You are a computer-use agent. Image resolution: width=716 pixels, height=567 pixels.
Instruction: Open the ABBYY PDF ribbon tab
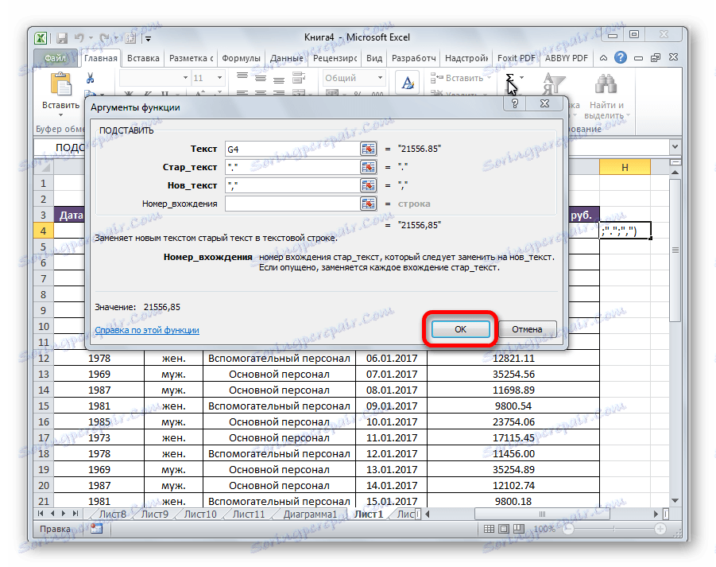(x=567, y=58)
